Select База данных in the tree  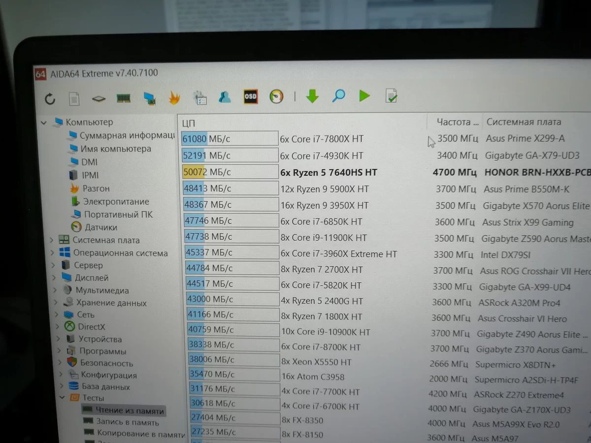coord(106,387)
